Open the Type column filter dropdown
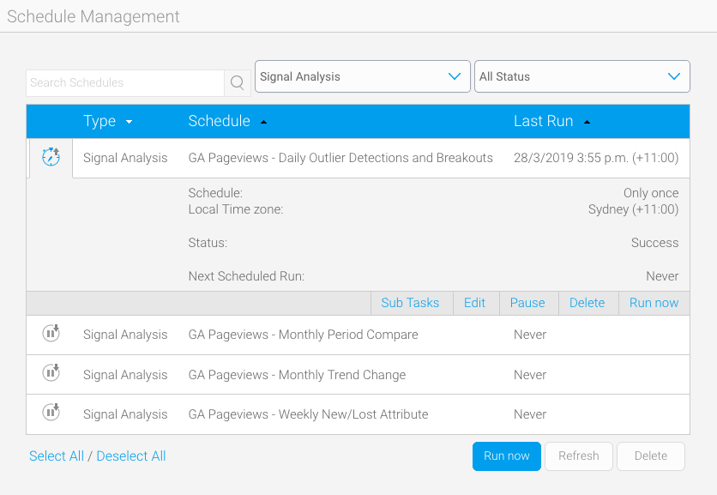 click(129, 122)
